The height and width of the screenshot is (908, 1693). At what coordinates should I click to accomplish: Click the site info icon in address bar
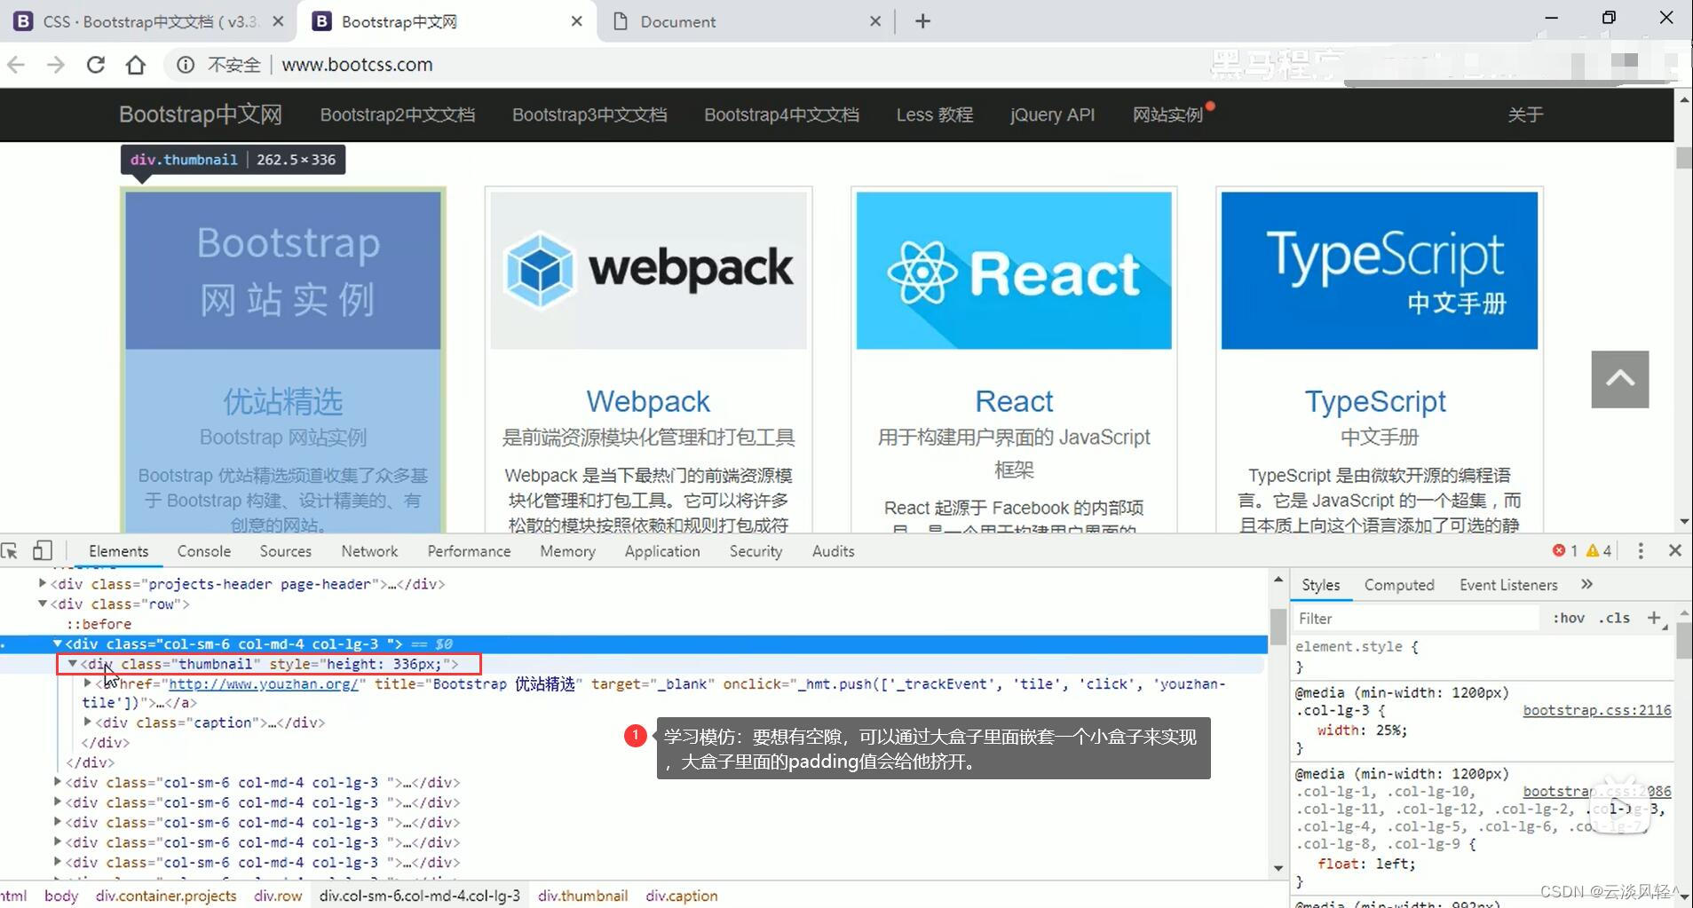(185, 65)
